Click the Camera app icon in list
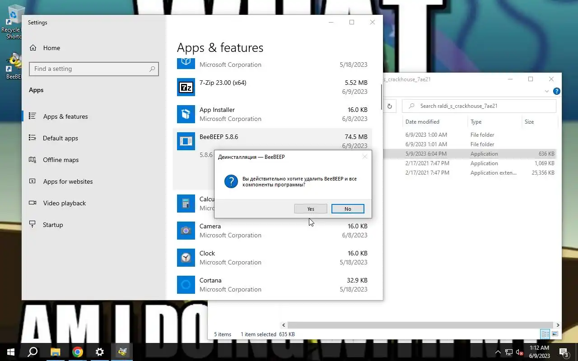The height and width of the screenshot is (361, 578). pyautogui.click(x=186, y=231)
